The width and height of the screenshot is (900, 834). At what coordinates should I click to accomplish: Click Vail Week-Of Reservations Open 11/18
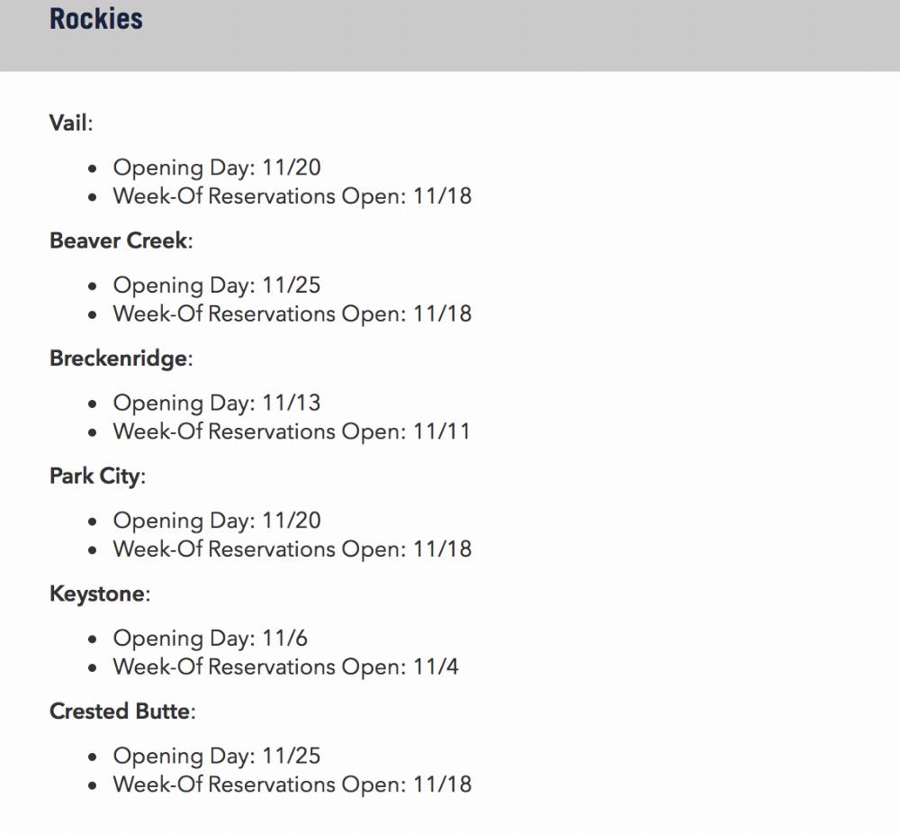(292, 195)
